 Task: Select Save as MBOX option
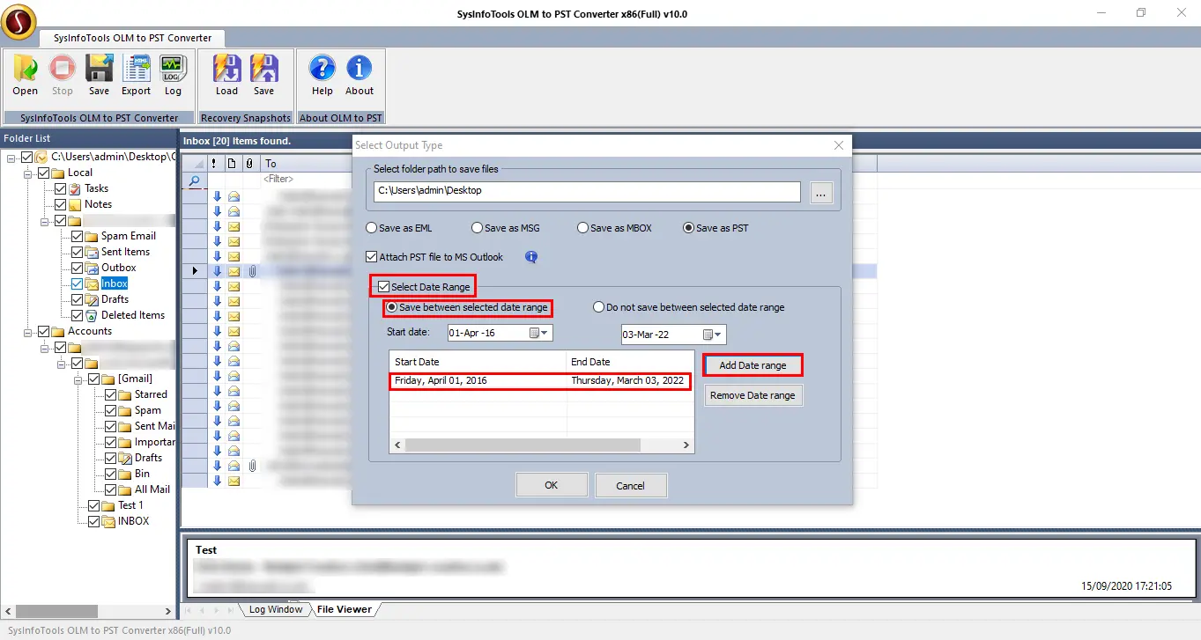(x=582, y=228)
